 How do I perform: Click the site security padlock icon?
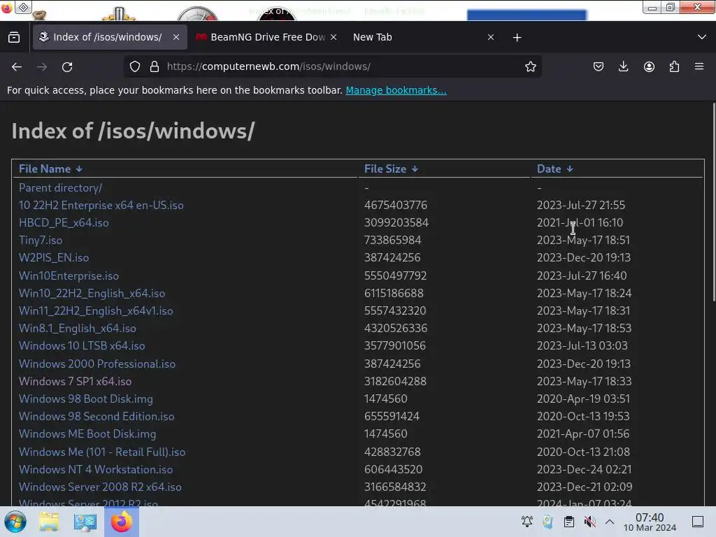(x=155, y=66)
